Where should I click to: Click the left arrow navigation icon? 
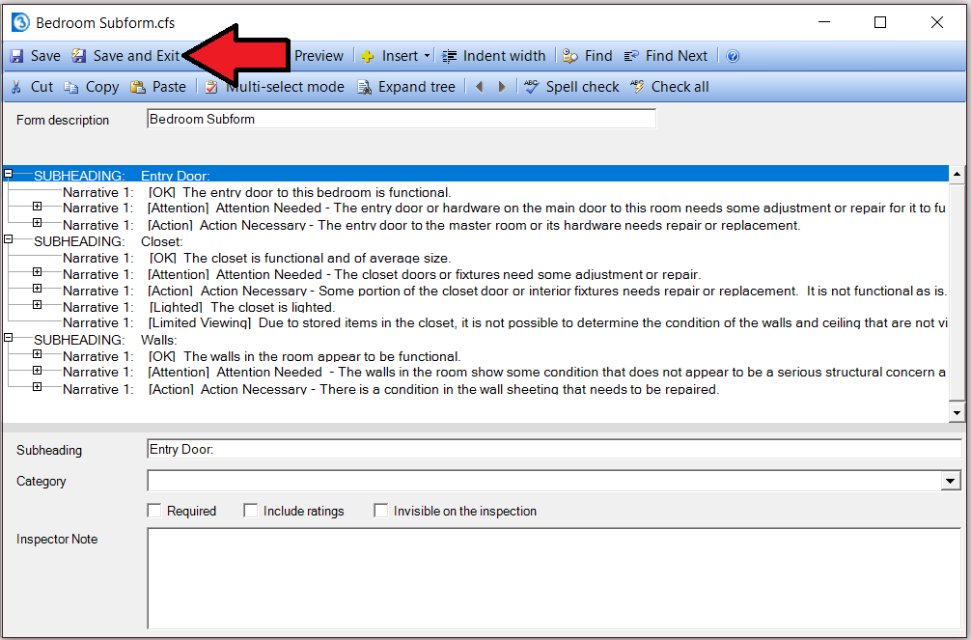480,87
